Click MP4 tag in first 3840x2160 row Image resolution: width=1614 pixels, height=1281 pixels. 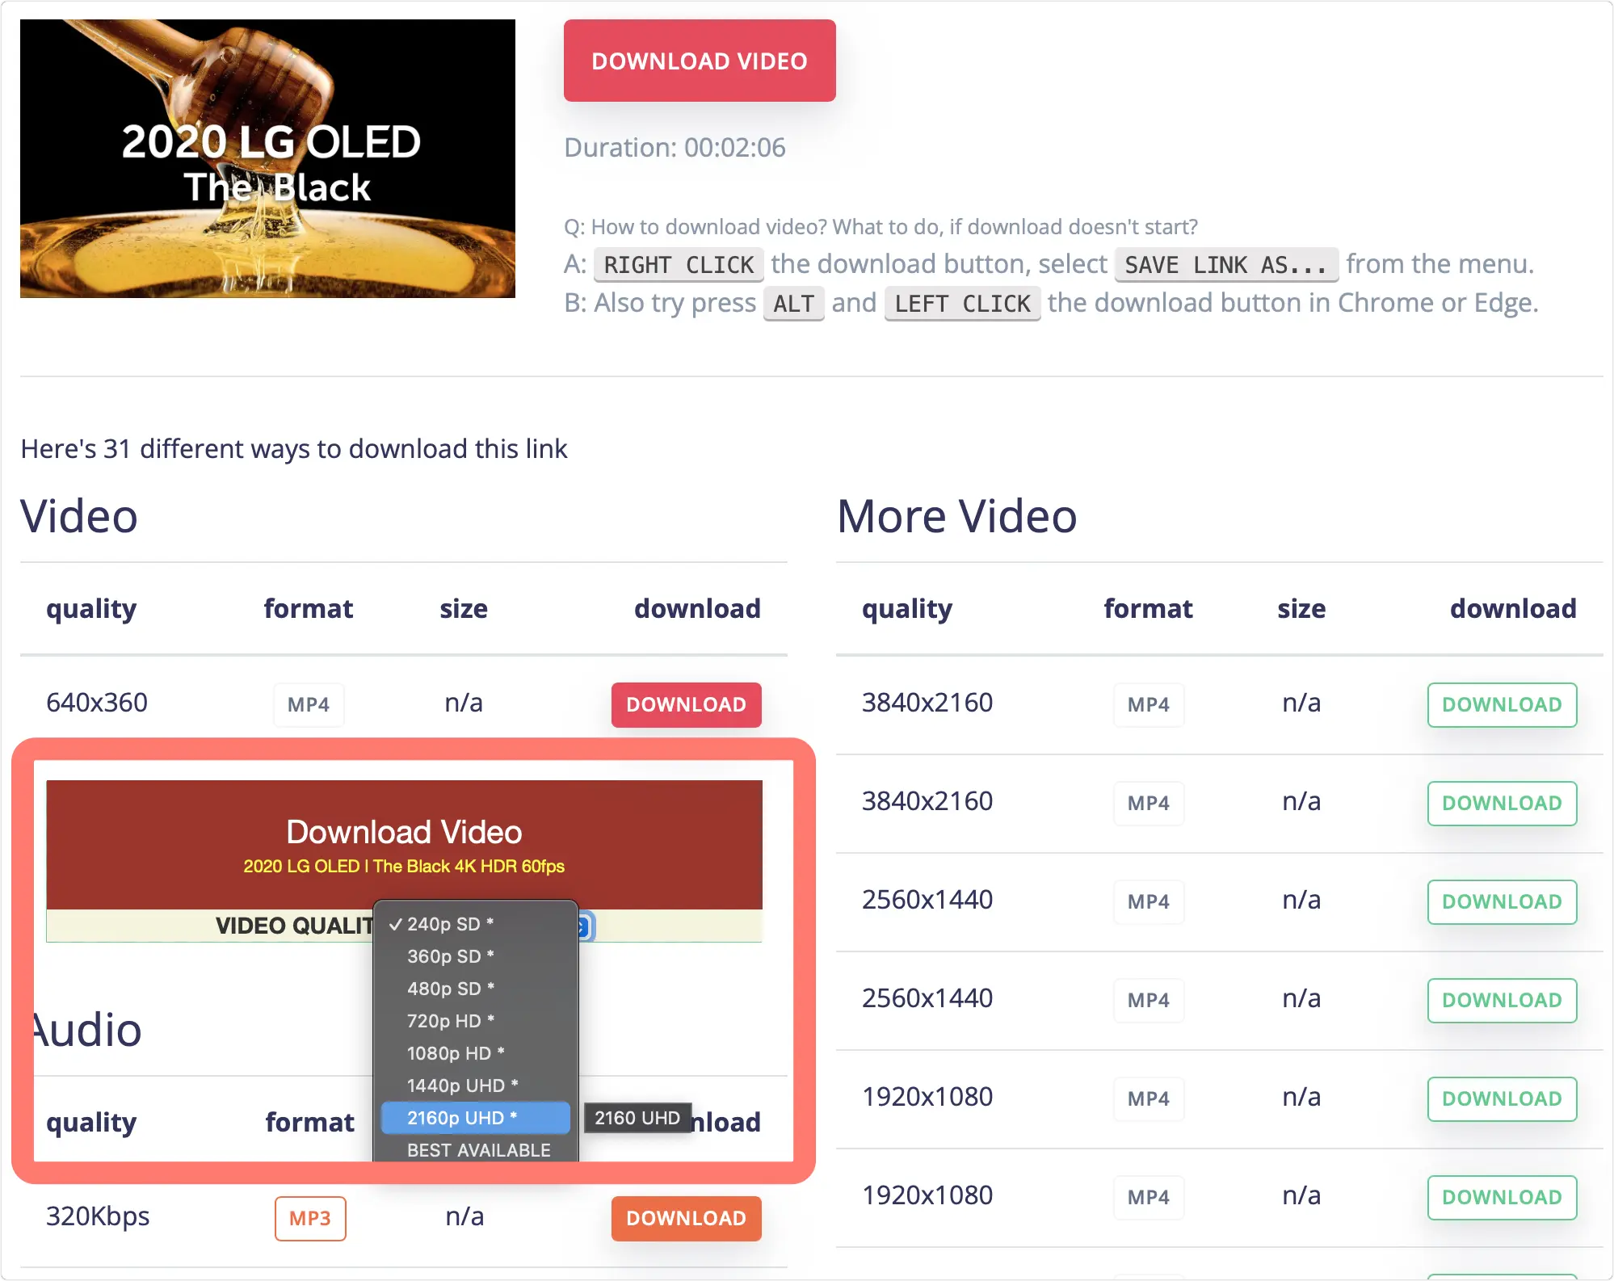1149,704
